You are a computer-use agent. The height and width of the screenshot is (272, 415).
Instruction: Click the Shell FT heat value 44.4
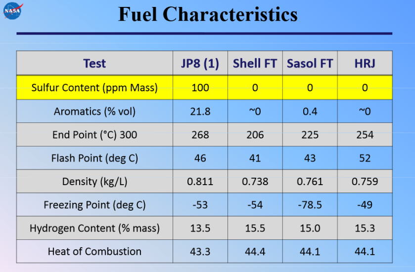(255, 251)
